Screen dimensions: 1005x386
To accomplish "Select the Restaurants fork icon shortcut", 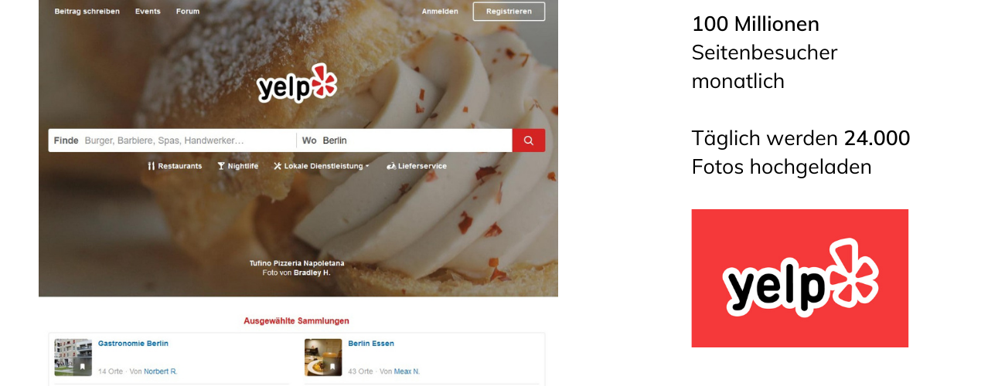I will coord(175,166).
